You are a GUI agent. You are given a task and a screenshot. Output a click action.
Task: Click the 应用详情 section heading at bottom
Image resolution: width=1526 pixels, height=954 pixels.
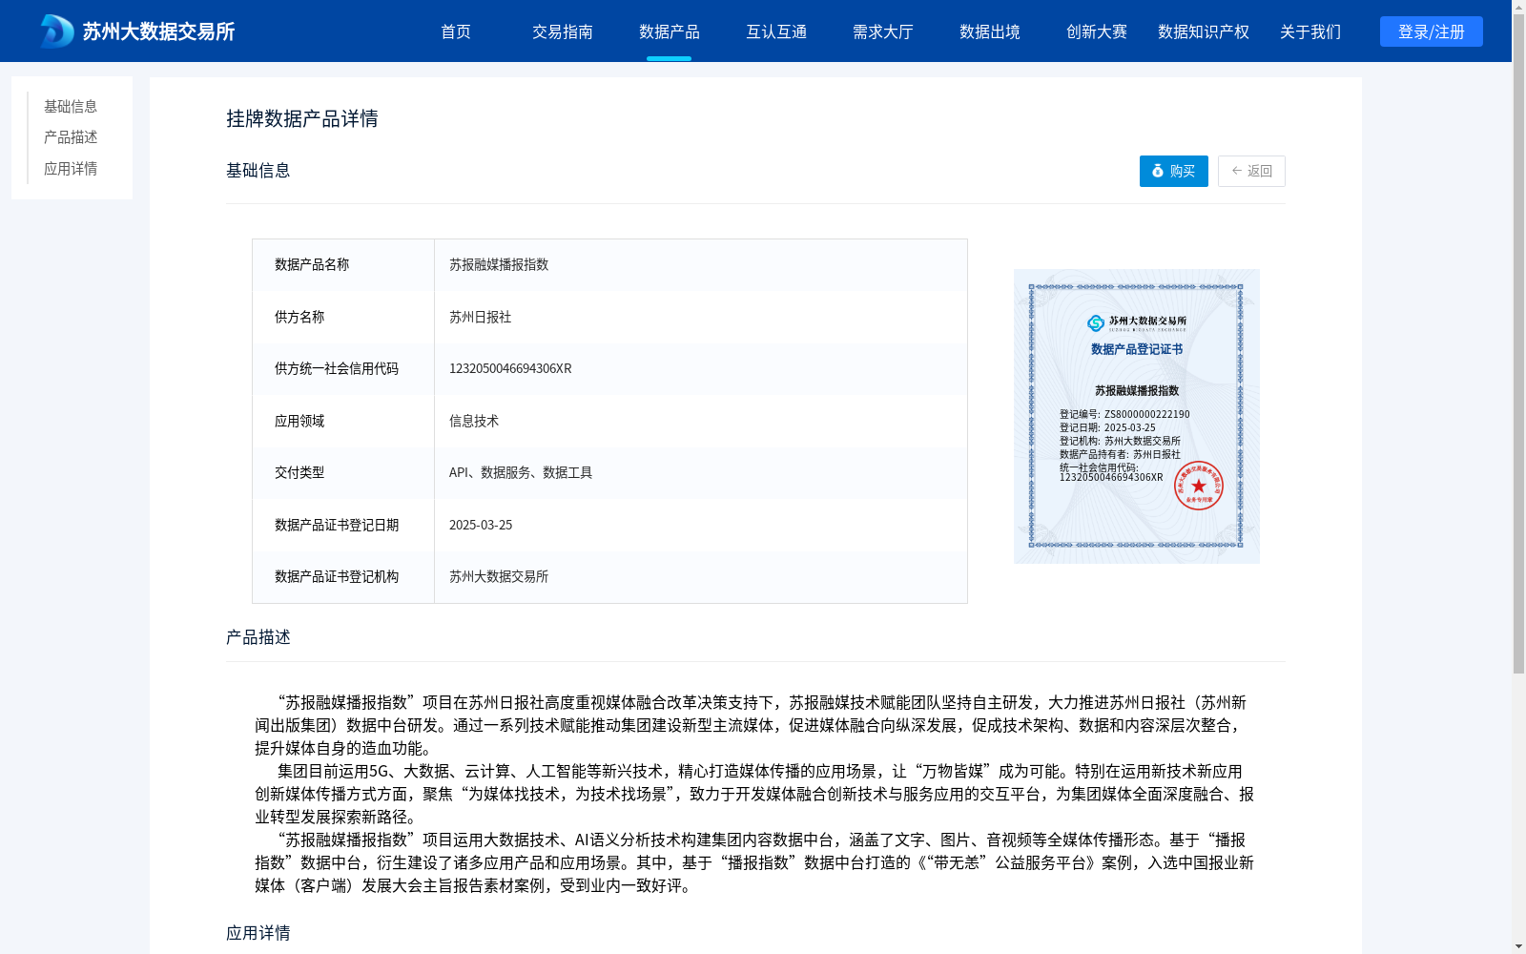pyautogui.click(x=258, y=933)
